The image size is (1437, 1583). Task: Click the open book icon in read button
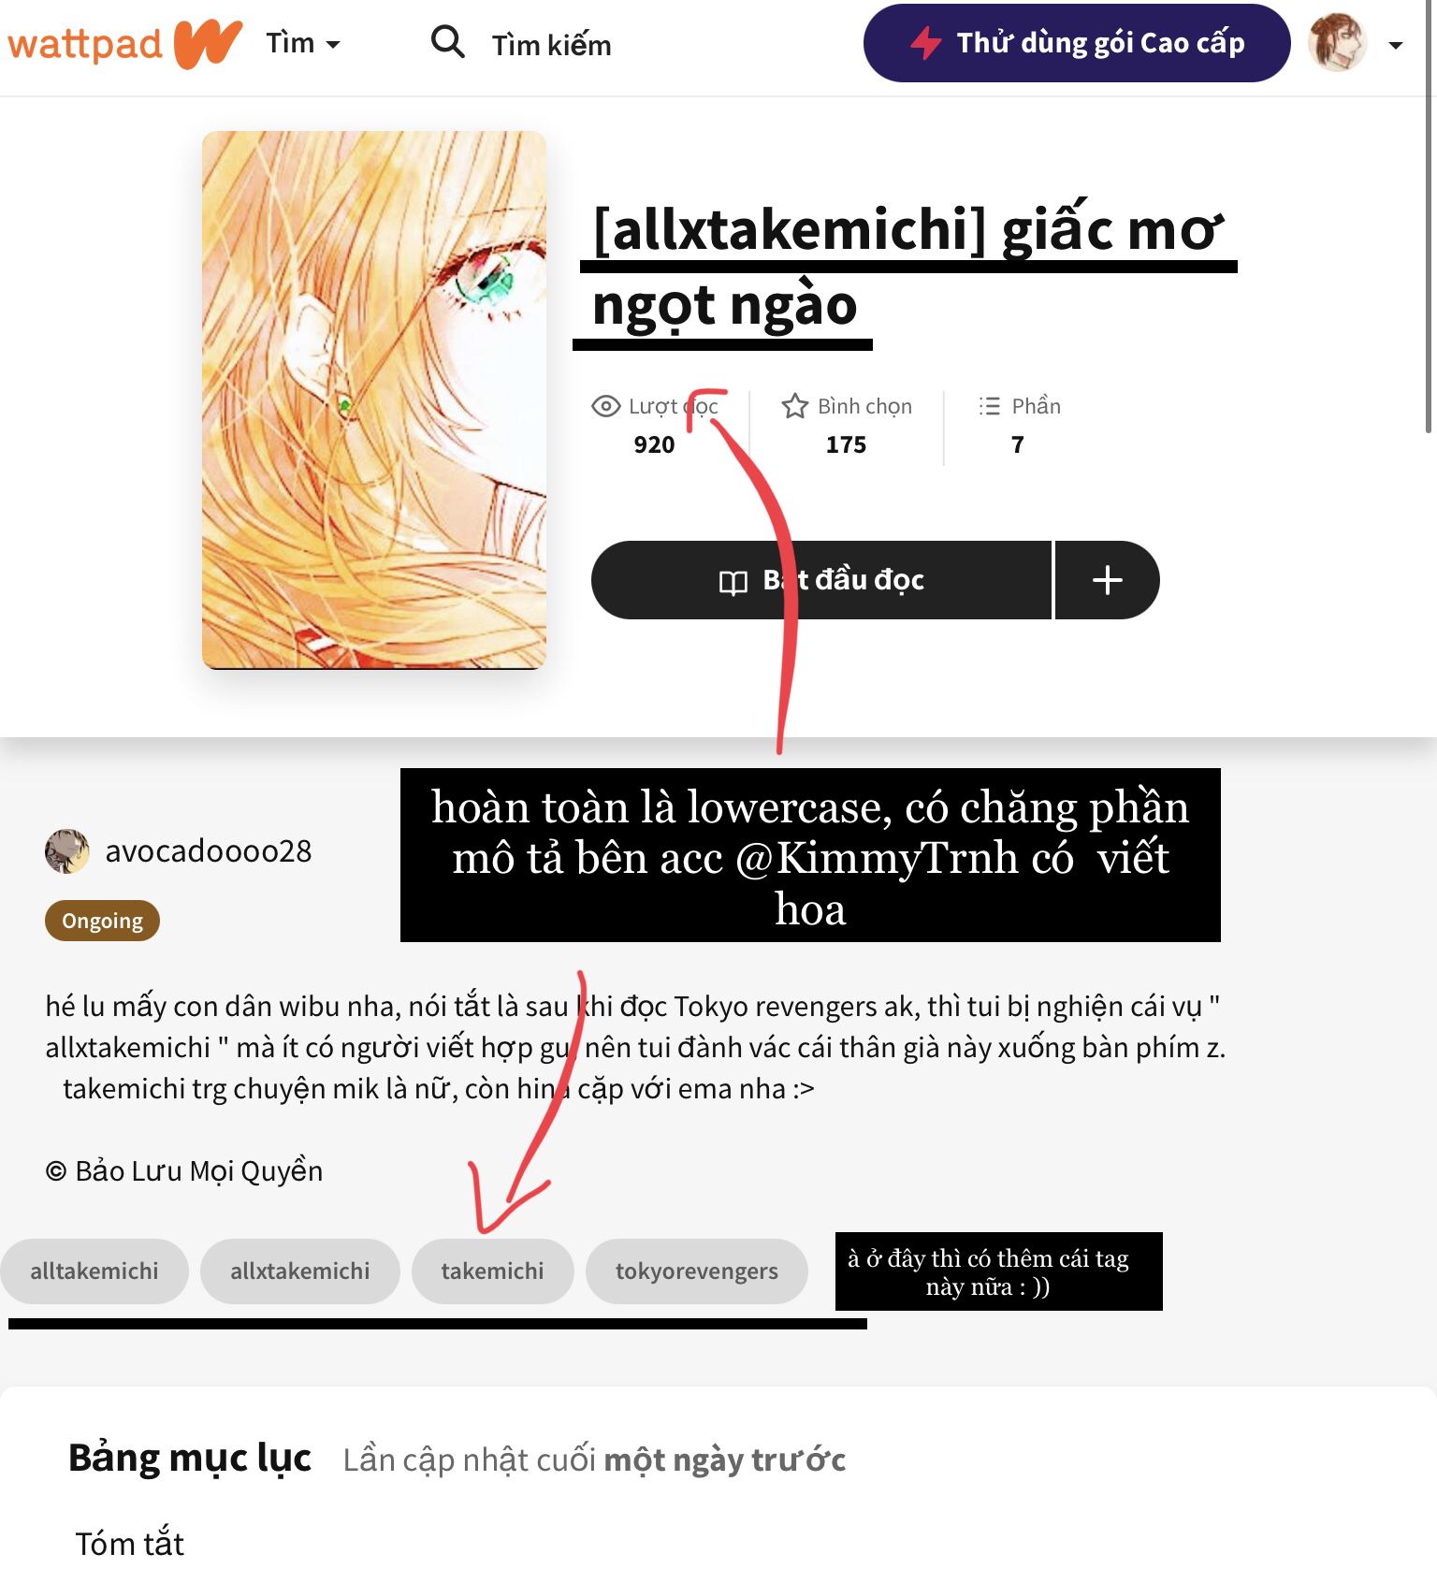pyautogui.click(x=733, y=583)
